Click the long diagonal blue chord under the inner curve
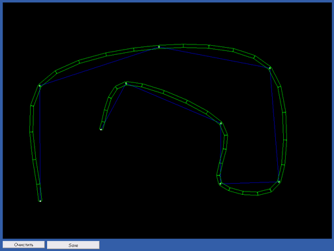 point(174,103)
